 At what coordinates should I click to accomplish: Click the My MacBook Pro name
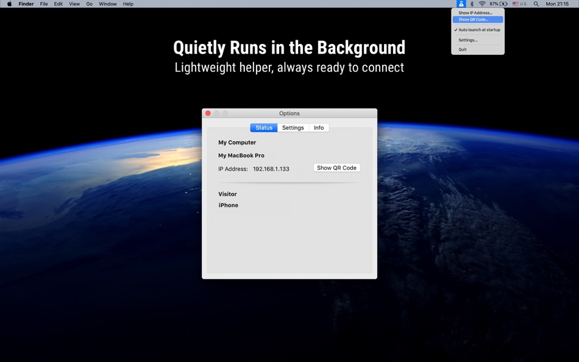[x=241, y=155]
